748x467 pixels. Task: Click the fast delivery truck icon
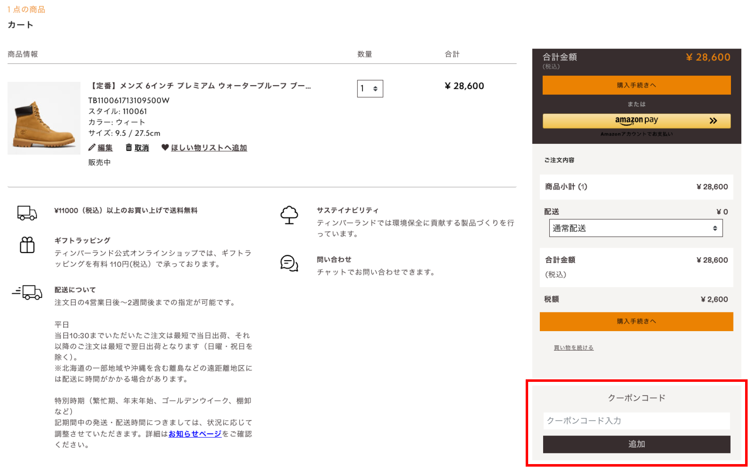27,292
